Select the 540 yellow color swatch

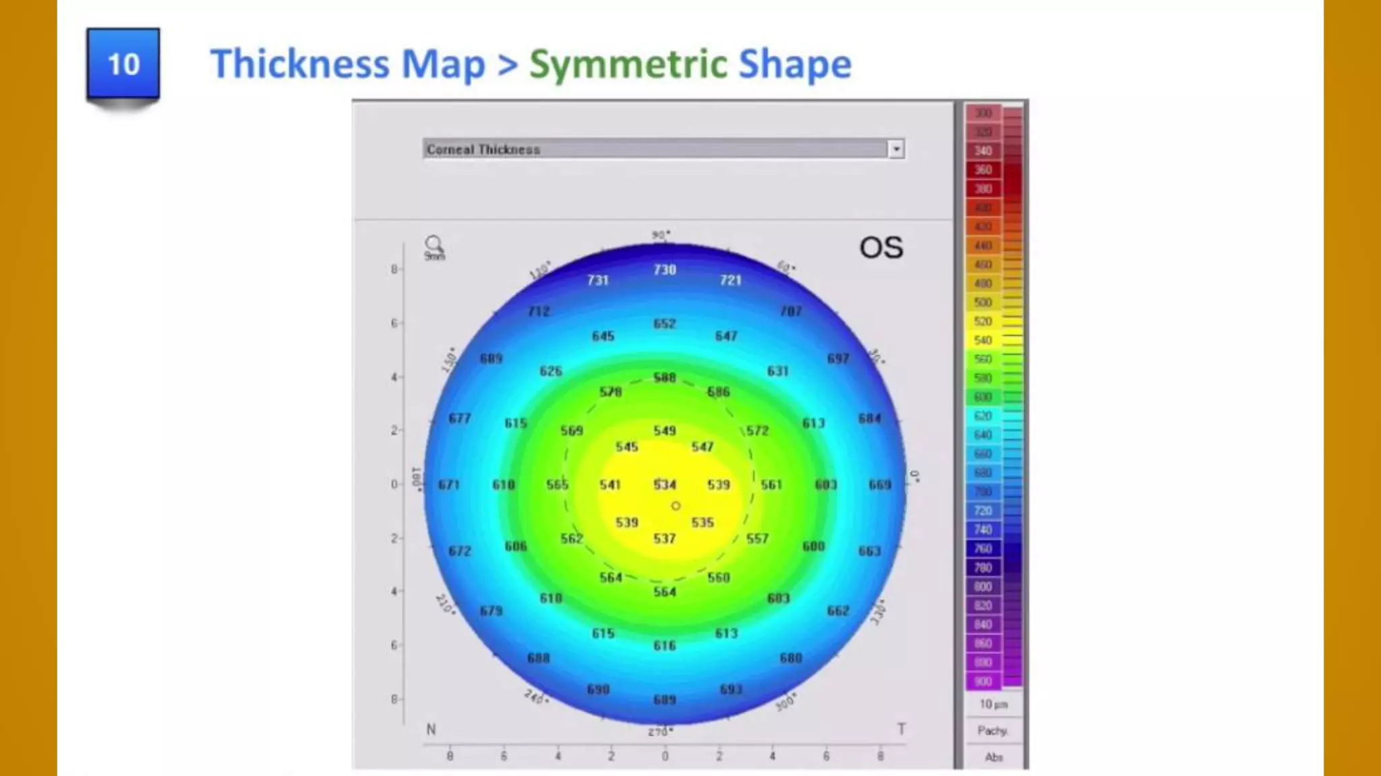[x=983, y=340]
